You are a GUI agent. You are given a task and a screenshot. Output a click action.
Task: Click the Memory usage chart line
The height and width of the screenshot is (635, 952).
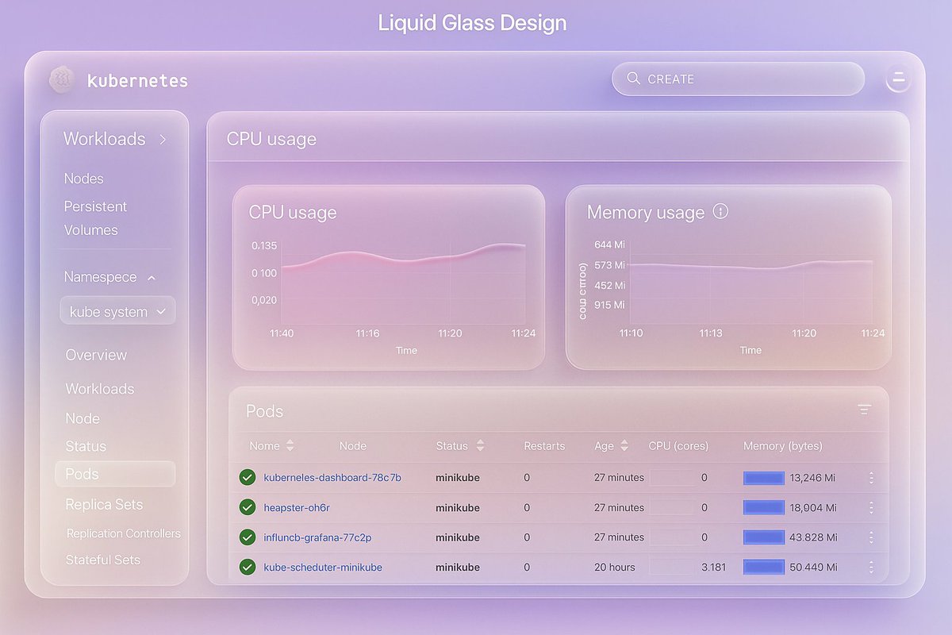[750, 265]
